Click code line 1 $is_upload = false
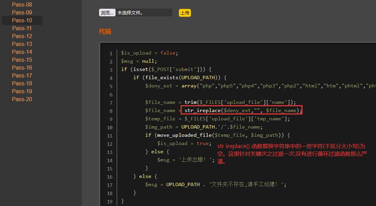This screenshot has height=206, width=376. click(x=150, y=53)
